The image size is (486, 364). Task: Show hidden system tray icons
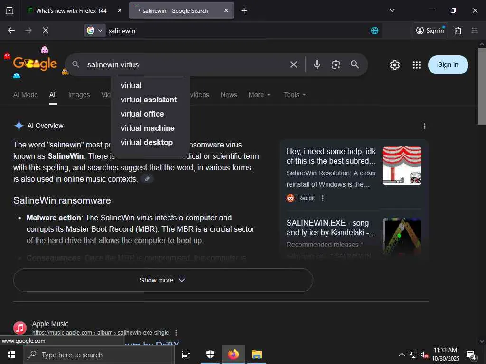(402, 355)
